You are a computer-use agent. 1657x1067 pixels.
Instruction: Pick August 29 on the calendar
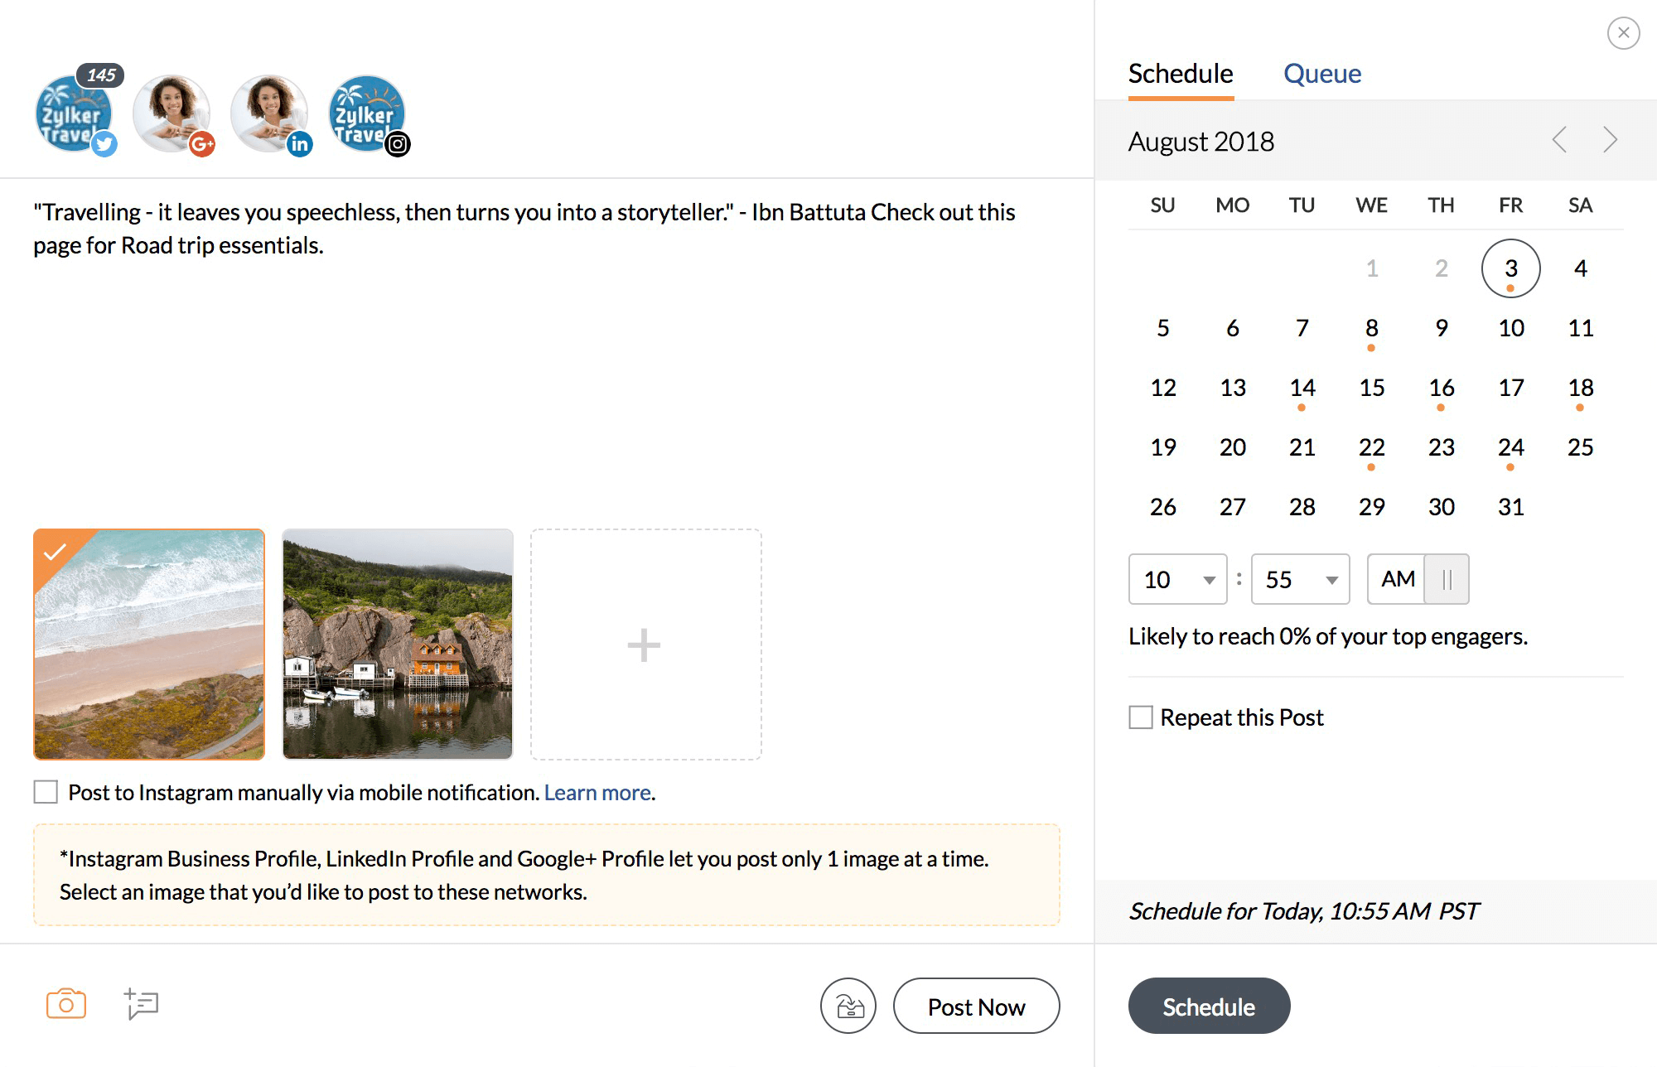point(1372,507)
